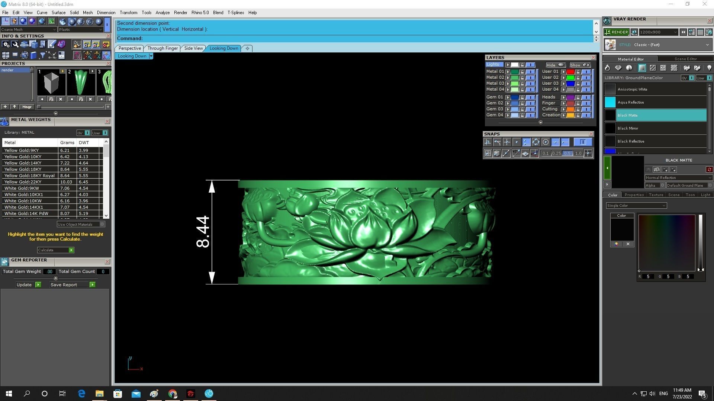The height and width of the screenshot is (401, 714).
Task: Click the quadrant snap icon
Action: point(535,142)
